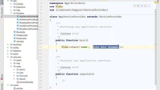160x90 pixels.
Task: Click the bootstrap folder icon
Action: [11, 44]
